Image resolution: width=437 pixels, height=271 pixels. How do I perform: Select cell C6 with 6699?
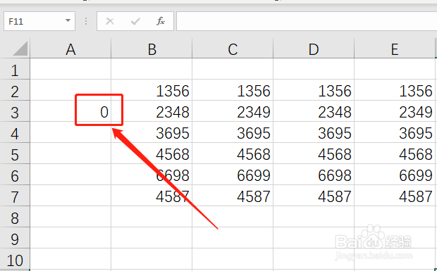(x=233, y=175)
